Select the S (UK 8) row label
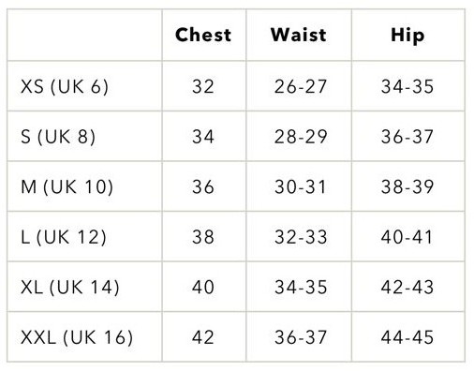The height and width of the screenshot is (371, 474). 58,137
